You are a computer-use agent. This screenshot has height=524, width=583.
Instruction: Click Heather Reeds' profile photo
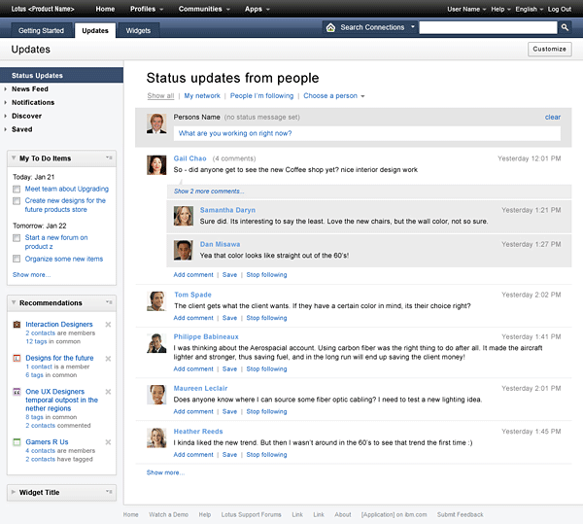pos(156,437)
